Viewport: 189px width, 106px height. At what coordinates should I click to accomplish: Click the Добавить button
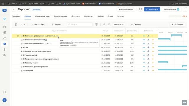(177, 24)
